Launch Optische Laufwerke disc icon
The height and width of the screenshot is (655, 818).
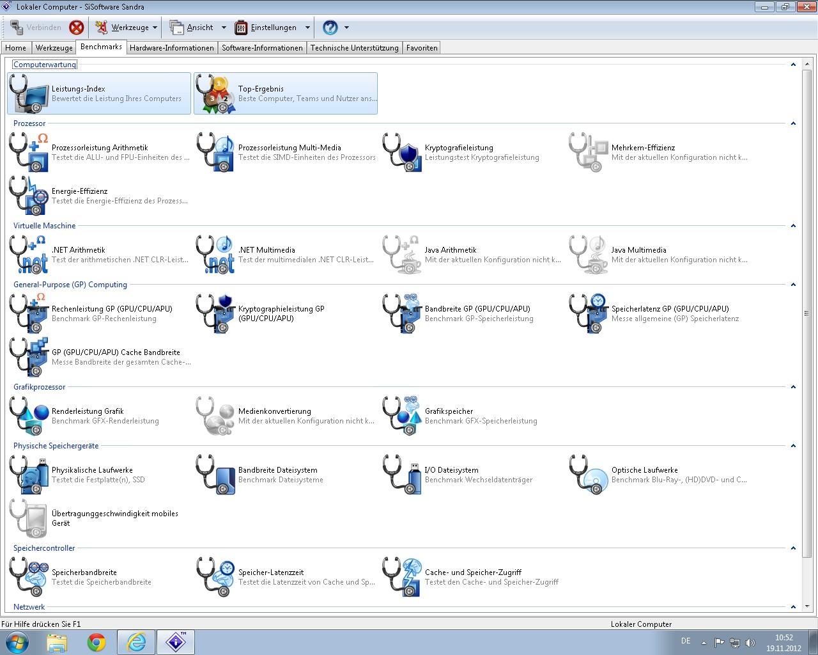pyautogui.click(x=589, y=475)
